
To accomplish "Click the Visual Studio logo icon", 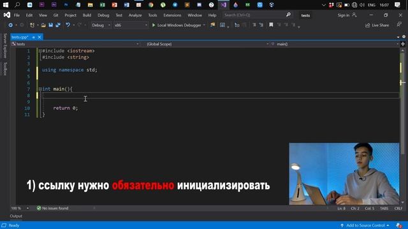I will point(7,15).
